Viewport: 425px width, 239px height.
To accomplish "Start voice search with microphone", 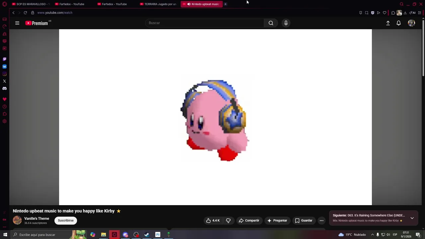I will [x=286, y=23].
